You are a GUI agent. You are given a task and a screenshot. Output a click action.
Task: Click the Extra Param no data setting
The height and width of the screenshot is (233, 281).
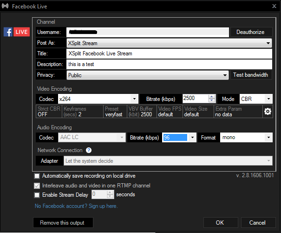click(x=238, y=112)
